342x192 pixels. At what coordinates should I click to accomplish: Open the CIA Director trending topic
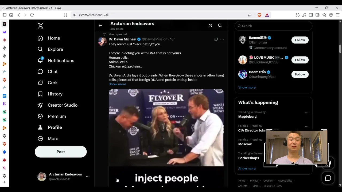252,130
